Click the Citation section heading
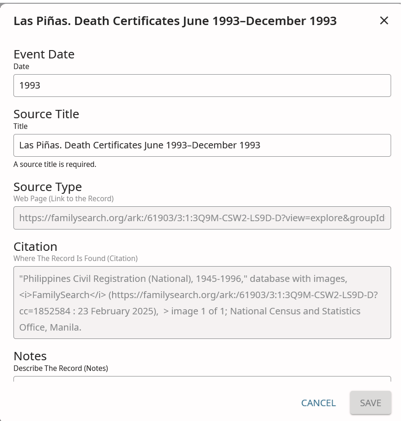This screenshot has height=421, width=404. (35, 247)
